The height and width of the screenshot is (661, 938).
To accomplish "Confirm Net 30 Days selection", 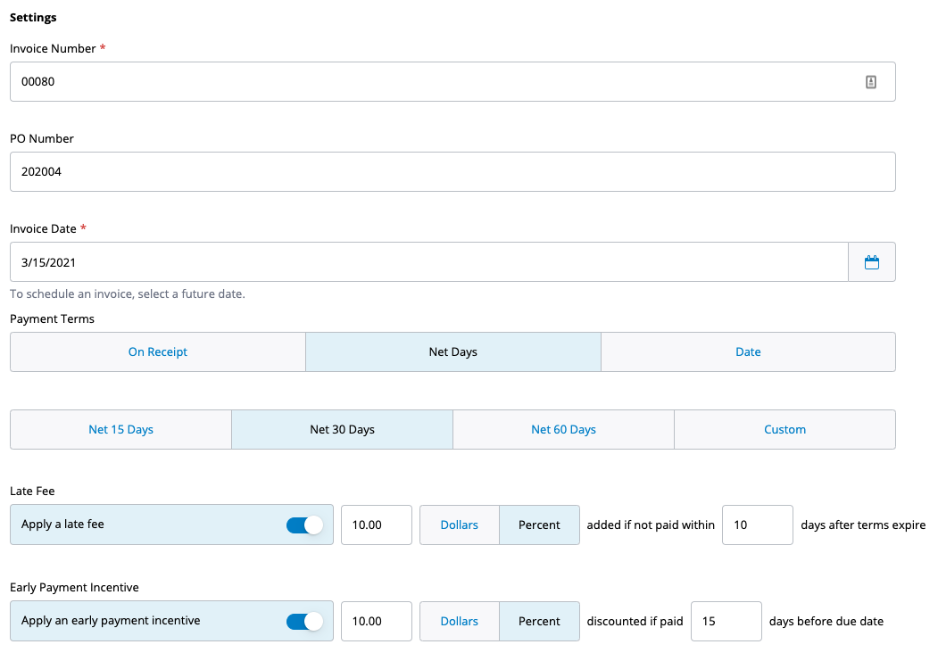I will click(x=342, y=429).
